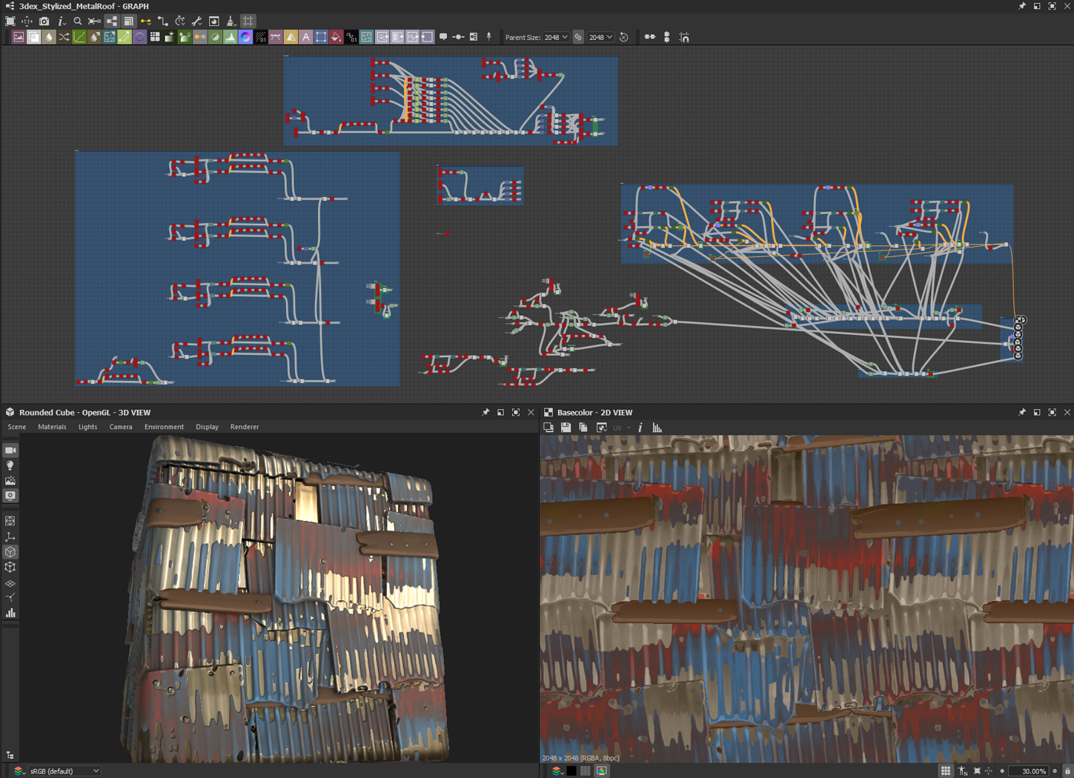
Task: Close the 3D View panel
Action: click(531, 413)
